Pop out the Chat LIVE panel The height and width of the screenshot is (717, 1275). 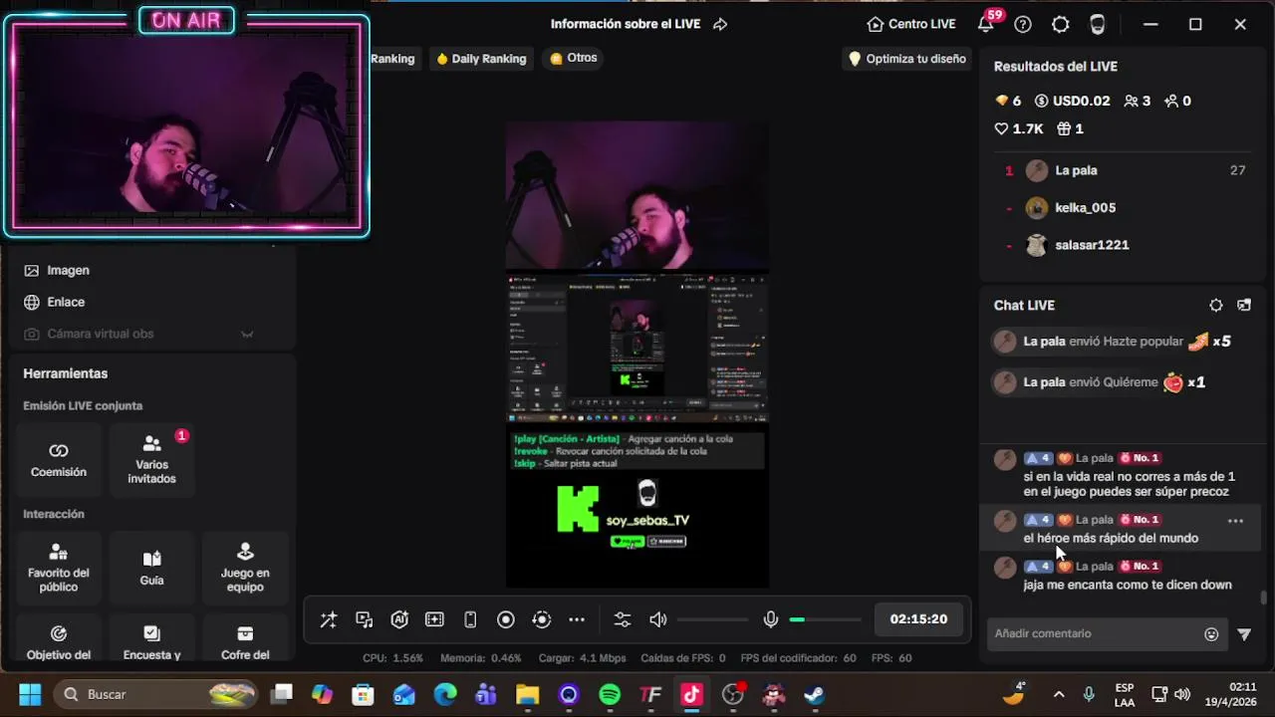pyautogui.click(x=1244, y=306)
